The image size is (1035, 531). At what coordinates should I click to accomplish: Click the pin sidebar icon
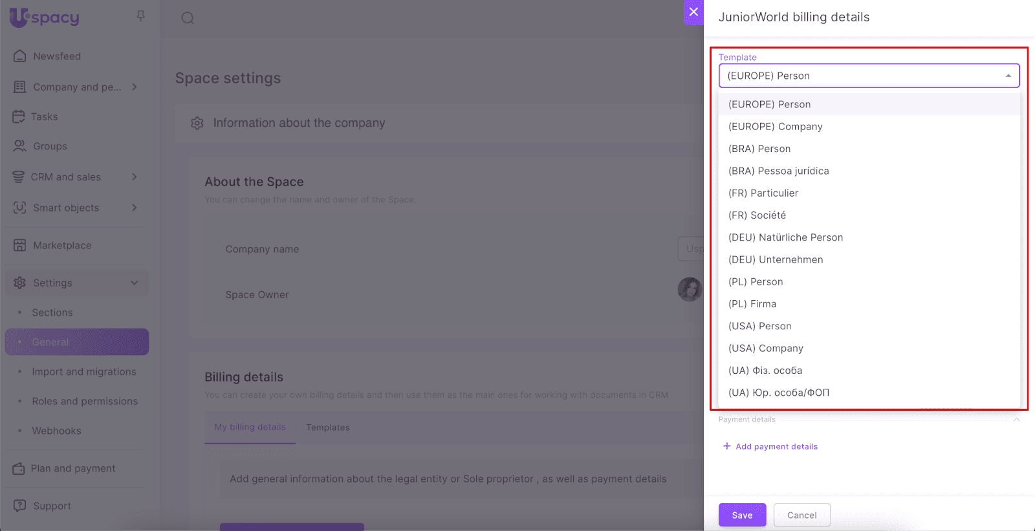tap(140, 16)
